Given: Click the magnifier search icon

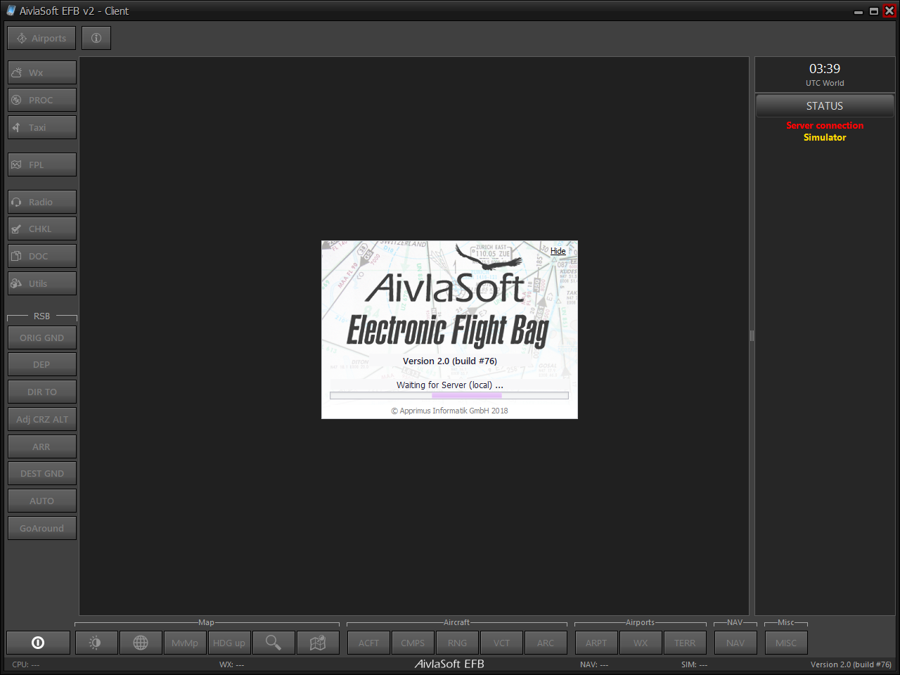Looking at the screenshot, I should click(274, 643).
